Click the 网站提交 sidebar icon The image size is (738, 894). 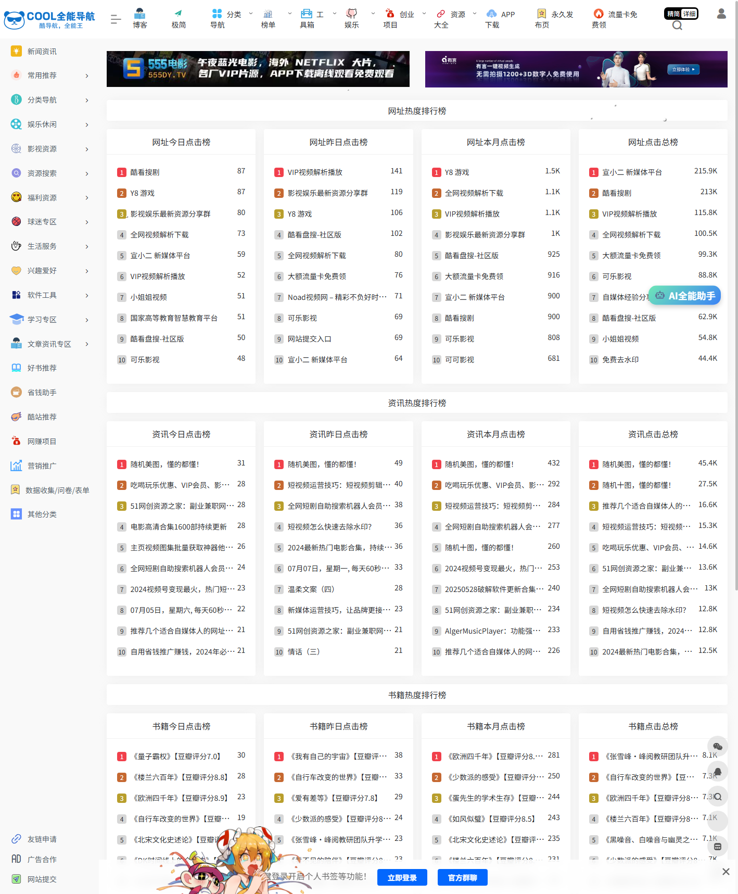pyautogui.click(x=16, y=879)
